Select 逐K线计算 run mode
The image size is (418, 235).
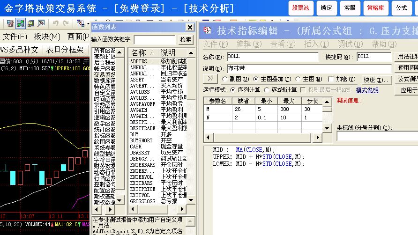click(266, 90)
